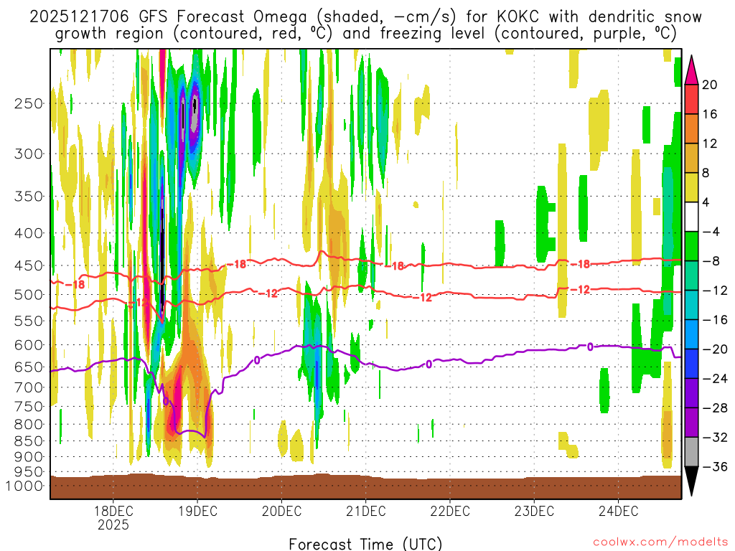
Task: Click the black arrow below color legend
Action: coord(691,481)
